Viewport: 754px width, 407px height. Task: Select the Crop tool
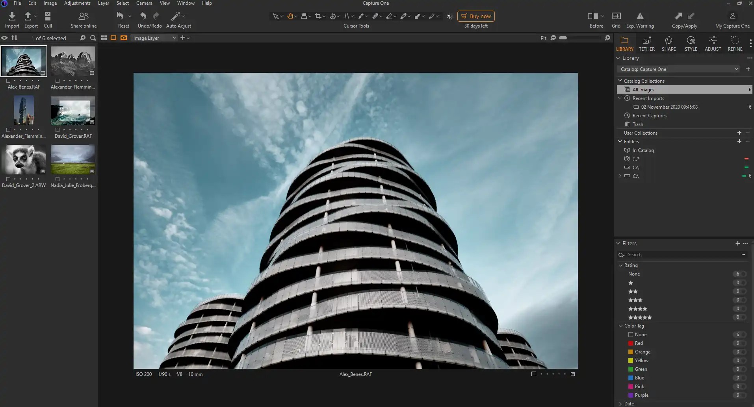(x=319, y=16)
